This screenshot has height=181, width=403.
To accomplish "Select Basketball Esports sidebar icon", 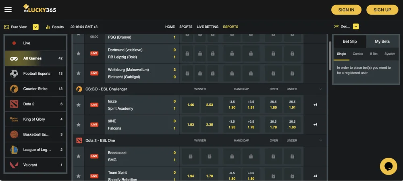I will [x=14, y=134].
